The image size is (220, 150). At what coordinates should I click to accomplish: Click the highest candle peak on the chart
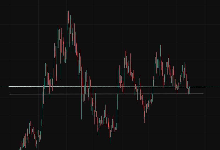click(x=68, y=12)
